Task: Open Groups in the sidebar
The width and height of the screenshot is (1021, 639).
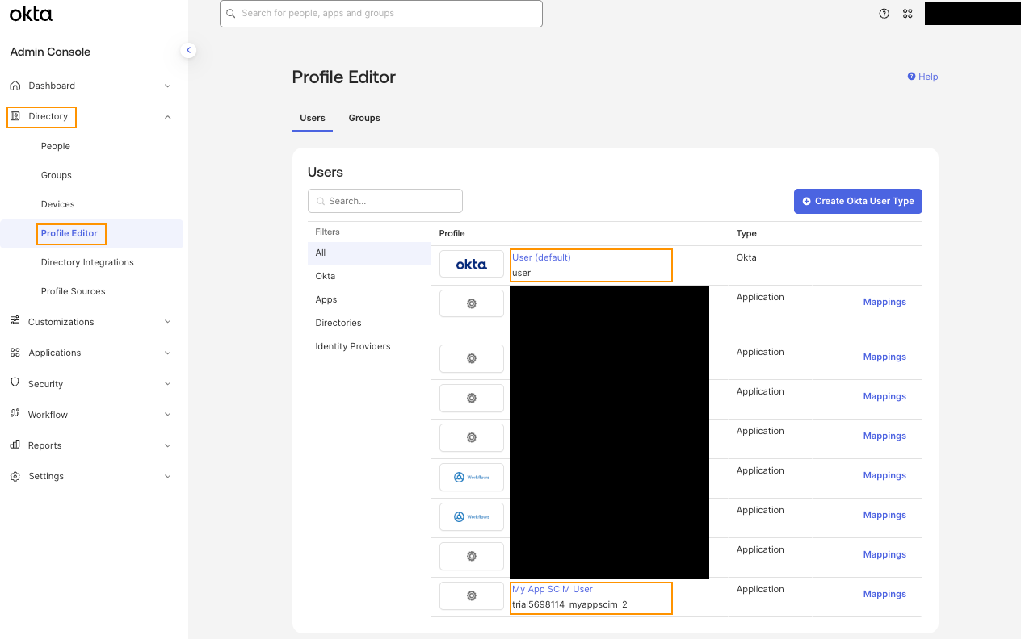Action: click(x=57, y=175)
